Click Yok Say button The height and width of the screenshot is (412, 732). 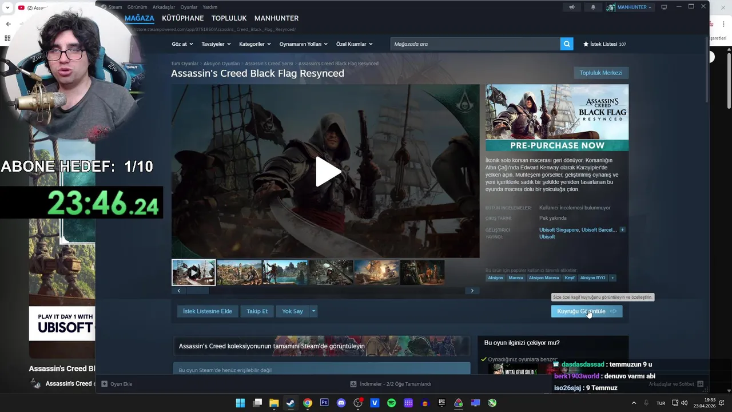click(292, 311)
